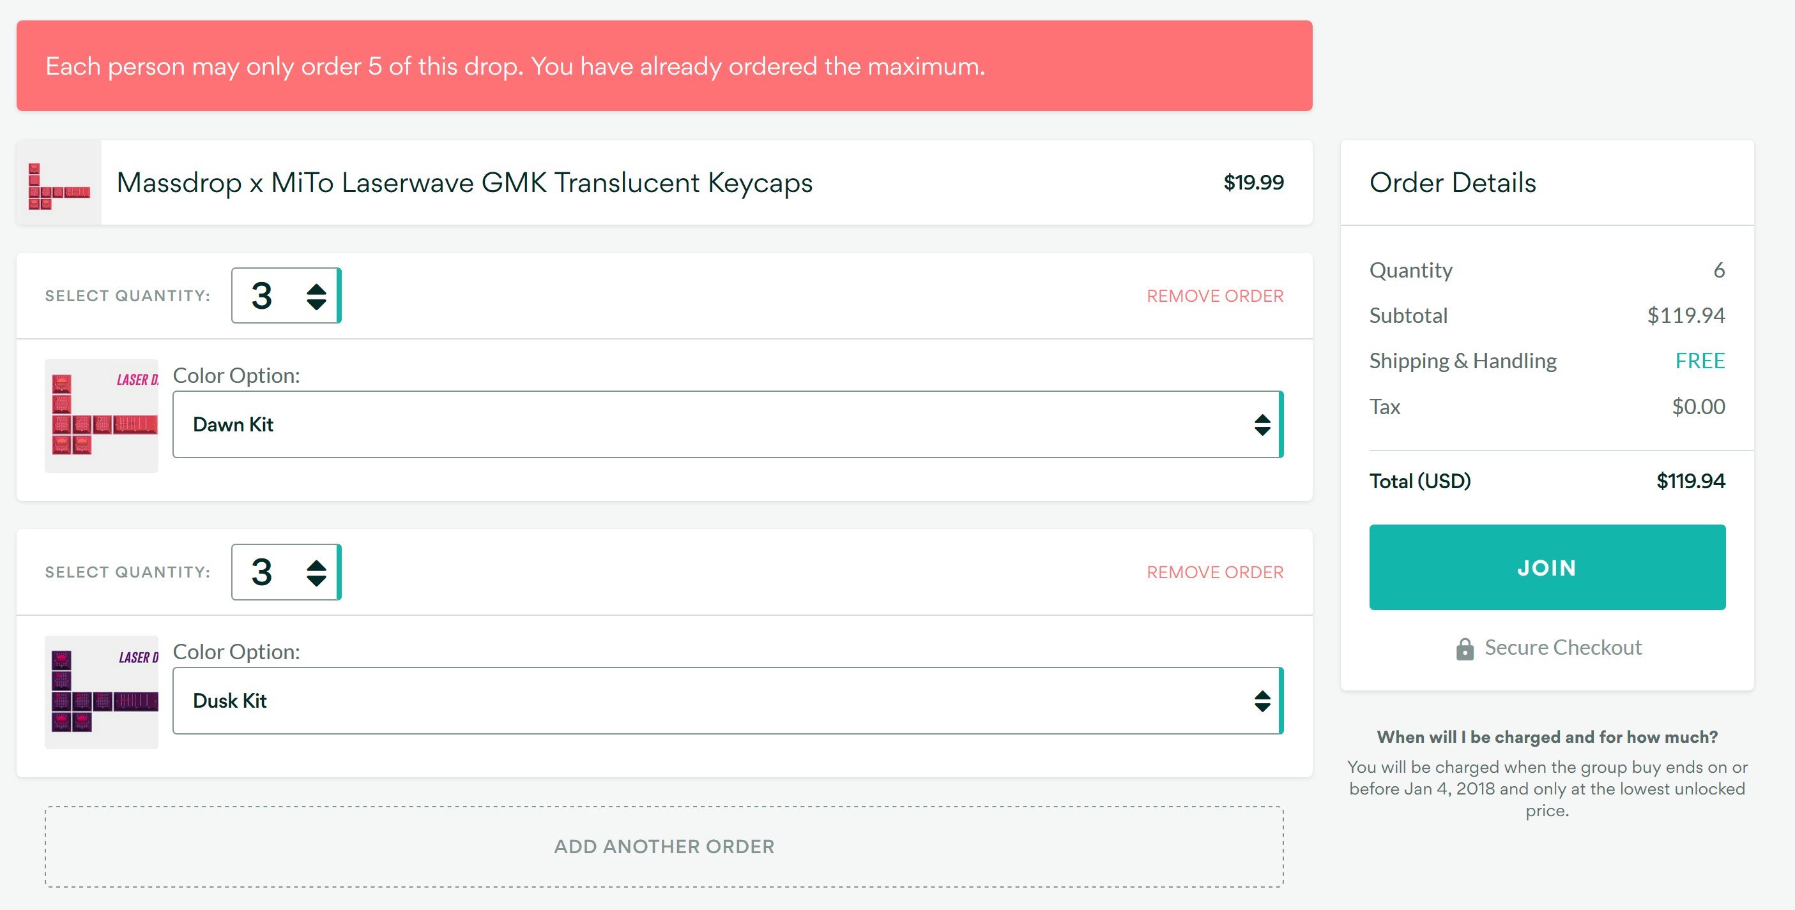Open the Dusk Kit color option dropdown
This screenshot has width=1795, height=910.
tap(727, 701)
